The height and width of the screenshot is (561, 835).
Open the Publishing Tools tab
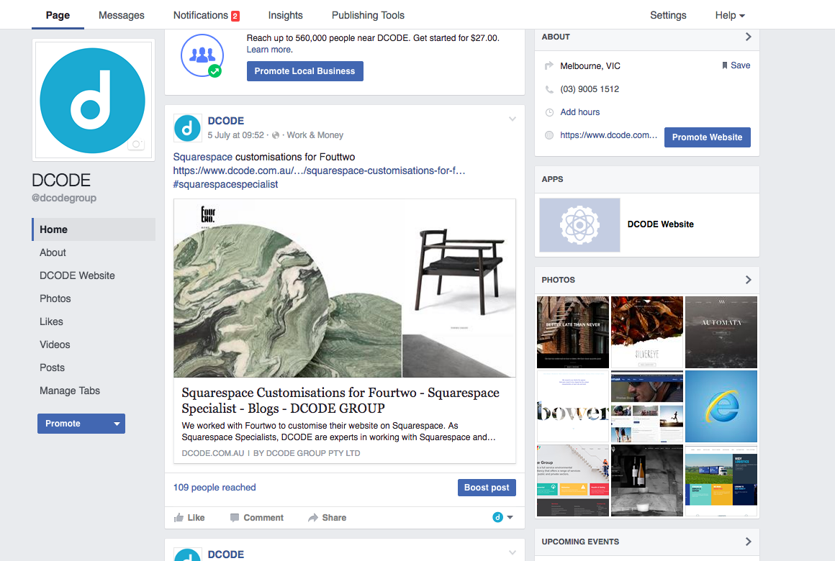click(x=368, y=15)
